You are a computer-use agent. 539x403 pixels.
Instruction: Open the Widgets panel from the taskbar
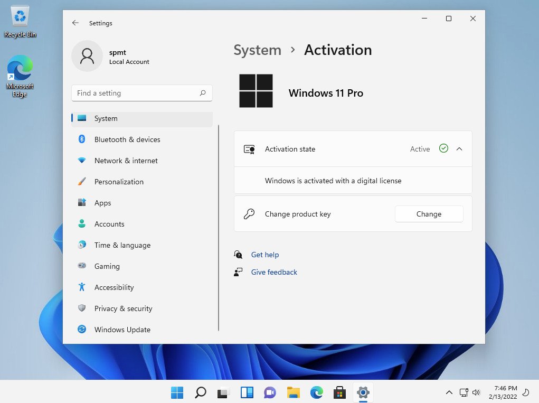(x=247, y=392)
